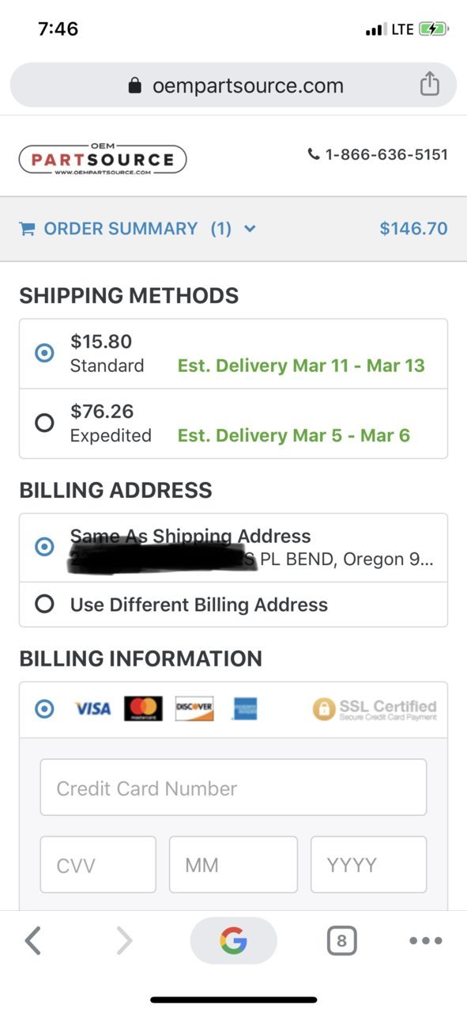
Task: Click the Credit Card Number field
Action: point(233,787)
